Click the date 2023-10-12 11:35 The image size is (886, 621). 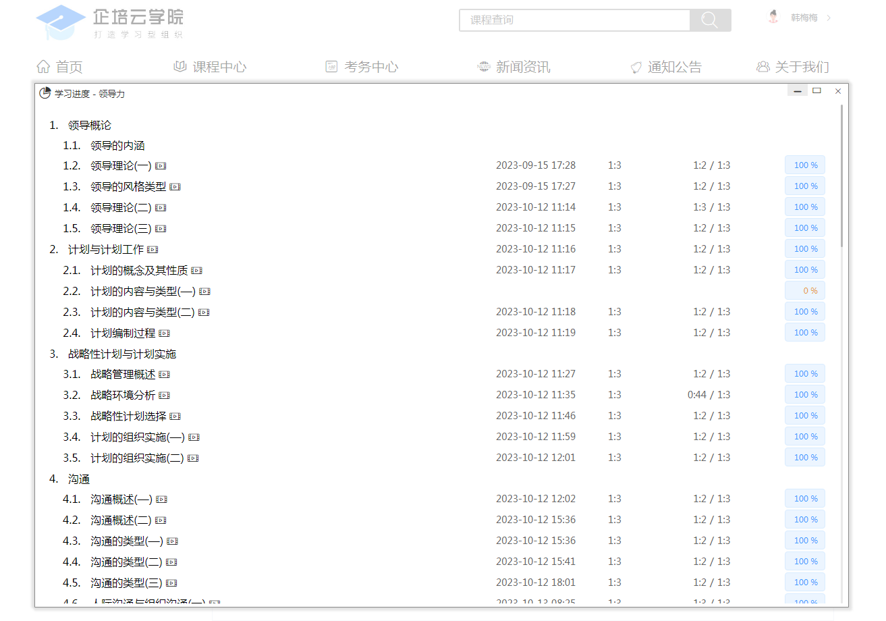536,395
